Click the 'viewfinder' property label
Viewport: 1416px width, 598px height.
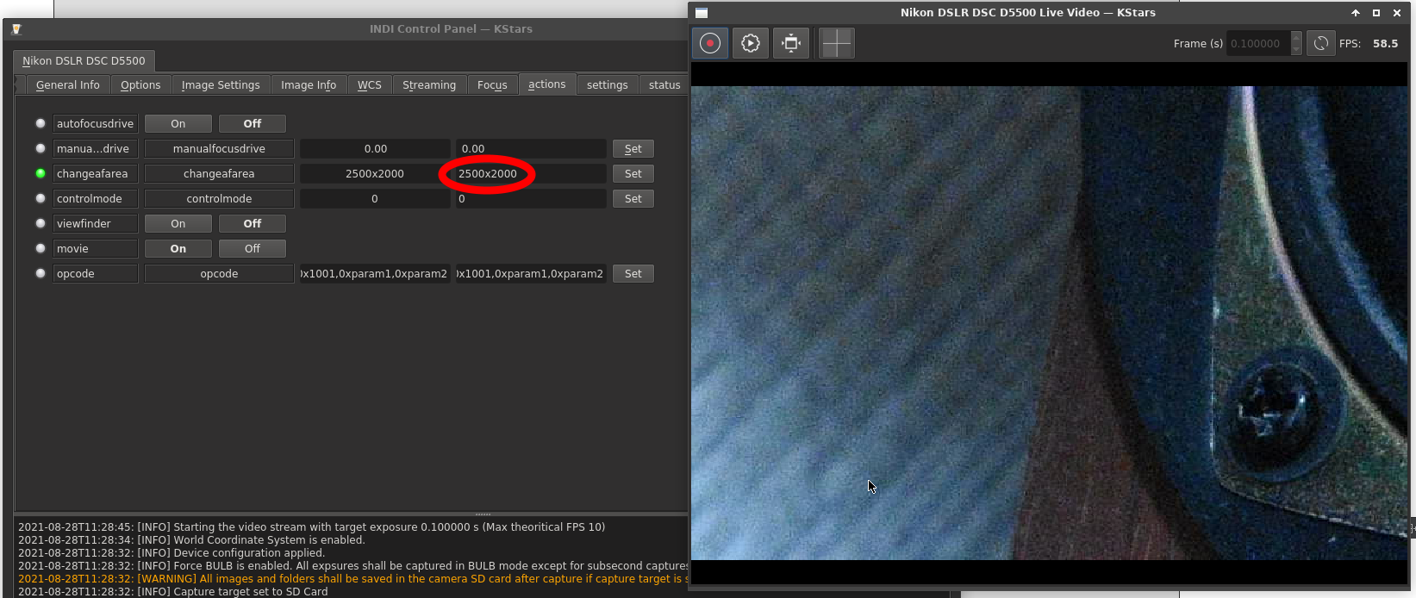pyautogui.click(x=96, y=224)
